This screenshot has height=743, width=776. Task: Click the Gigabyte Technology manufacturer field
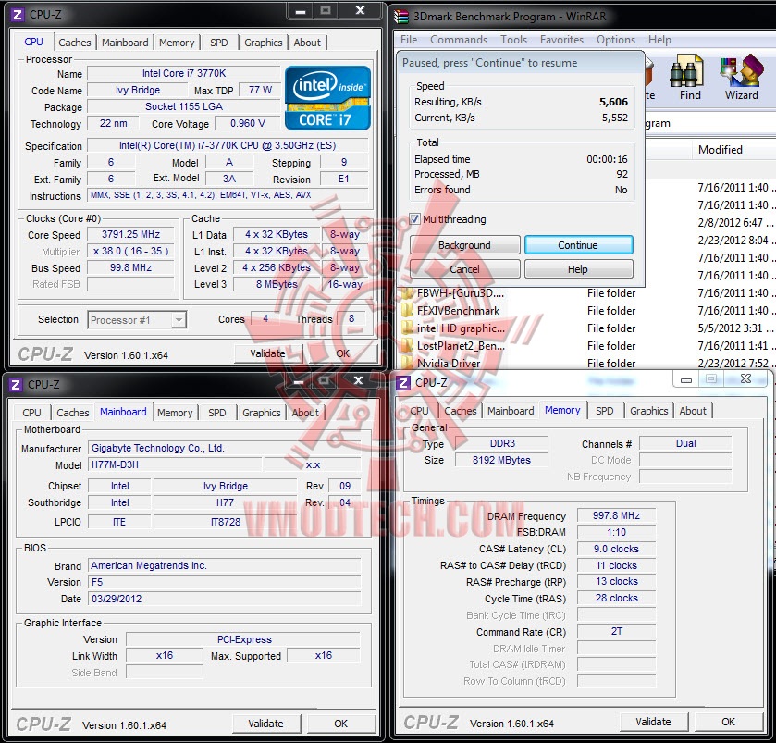coord(225,448)
